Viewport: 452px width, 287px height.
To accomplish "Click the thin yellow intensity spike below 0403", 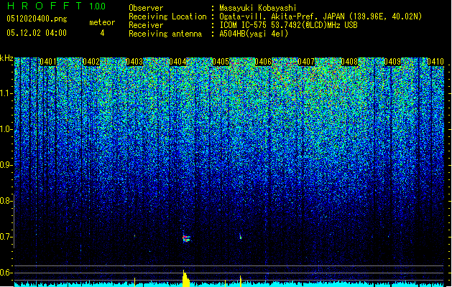I will 134,282.
